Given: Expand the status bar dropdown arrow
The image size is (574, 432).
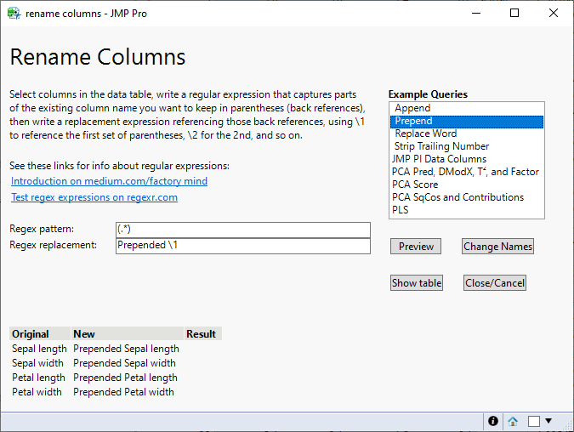Looking at the screenshot, I should click(548, 421).
